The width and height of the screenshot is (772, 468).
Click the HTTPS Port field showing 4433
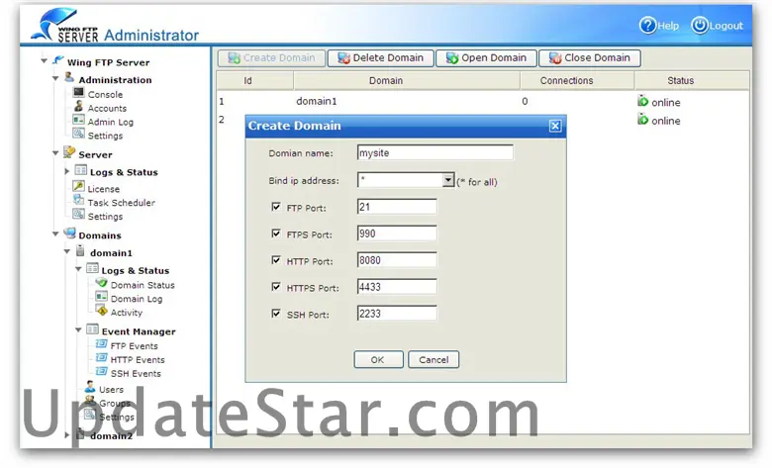tap(396, 286)
